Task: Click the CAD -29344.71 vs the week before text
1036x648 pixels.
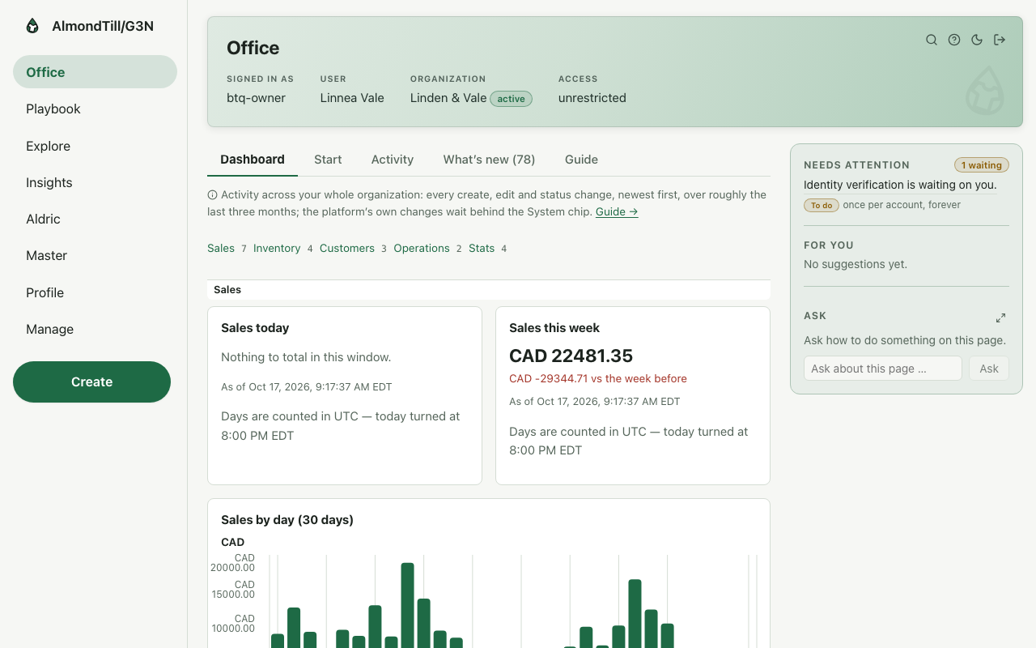Action: pyautogui.click(x=598, y=378)
